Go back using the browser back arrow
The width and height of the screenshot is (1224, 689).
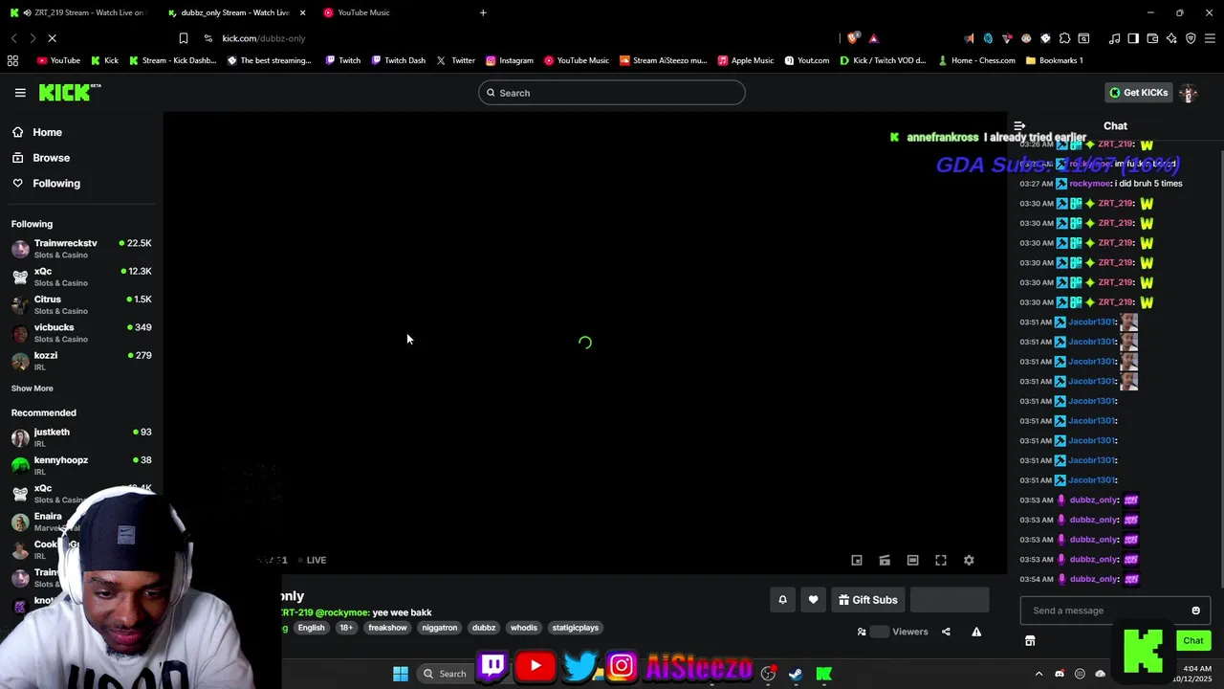[14, 38]
